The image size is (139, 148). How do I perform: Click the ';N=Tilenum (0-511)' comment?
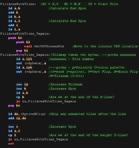pyautogui.click(x=66, y=76)
